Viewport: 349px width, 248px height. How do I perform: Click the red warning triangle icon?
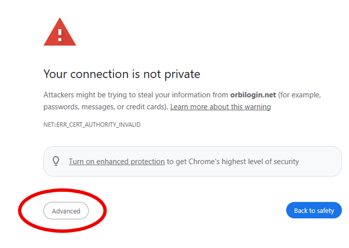tap(60, 32)
